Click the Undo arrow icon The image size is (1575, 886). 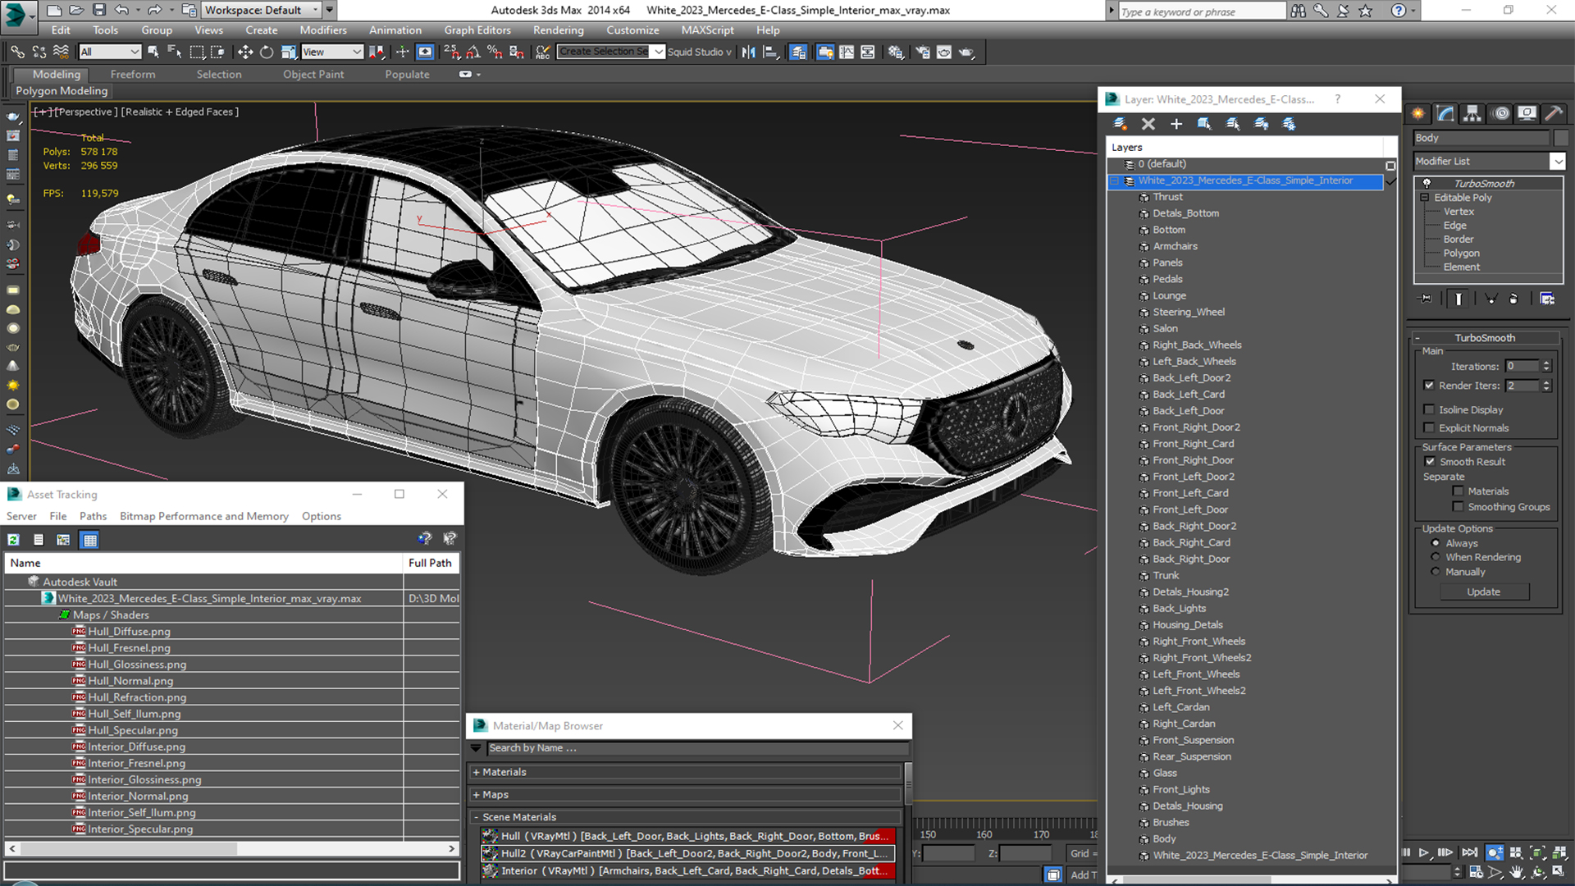(121, 10)
